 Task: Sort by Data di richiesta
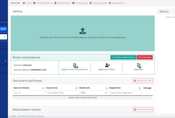(43, 88)
